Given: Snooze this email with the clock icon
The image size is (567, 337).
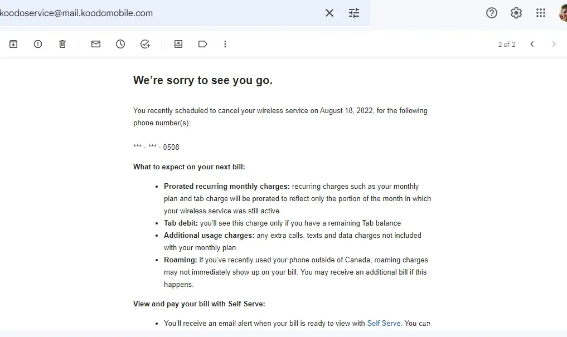Looking at the screenshot, I should pos(120,44).
